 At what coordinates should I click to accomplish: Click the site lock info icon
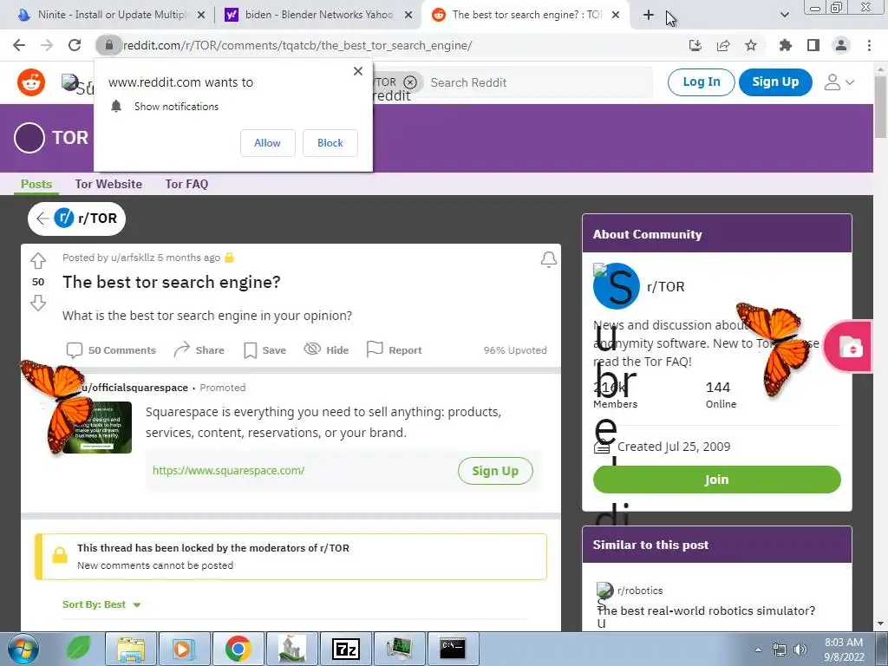pyautogui.click(x=108, y=45)
